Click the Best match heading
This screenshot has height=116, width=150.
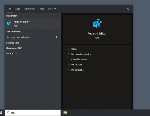click(12, 16)
